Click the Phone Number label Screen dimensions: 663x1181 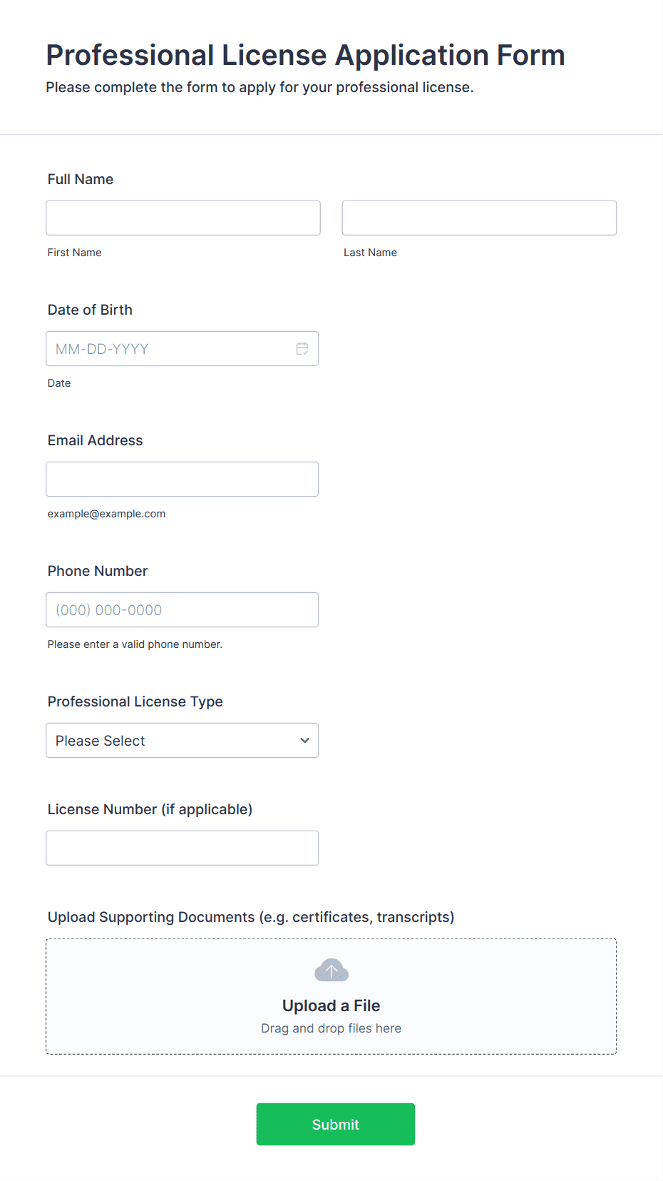click(x=98, y=571)
